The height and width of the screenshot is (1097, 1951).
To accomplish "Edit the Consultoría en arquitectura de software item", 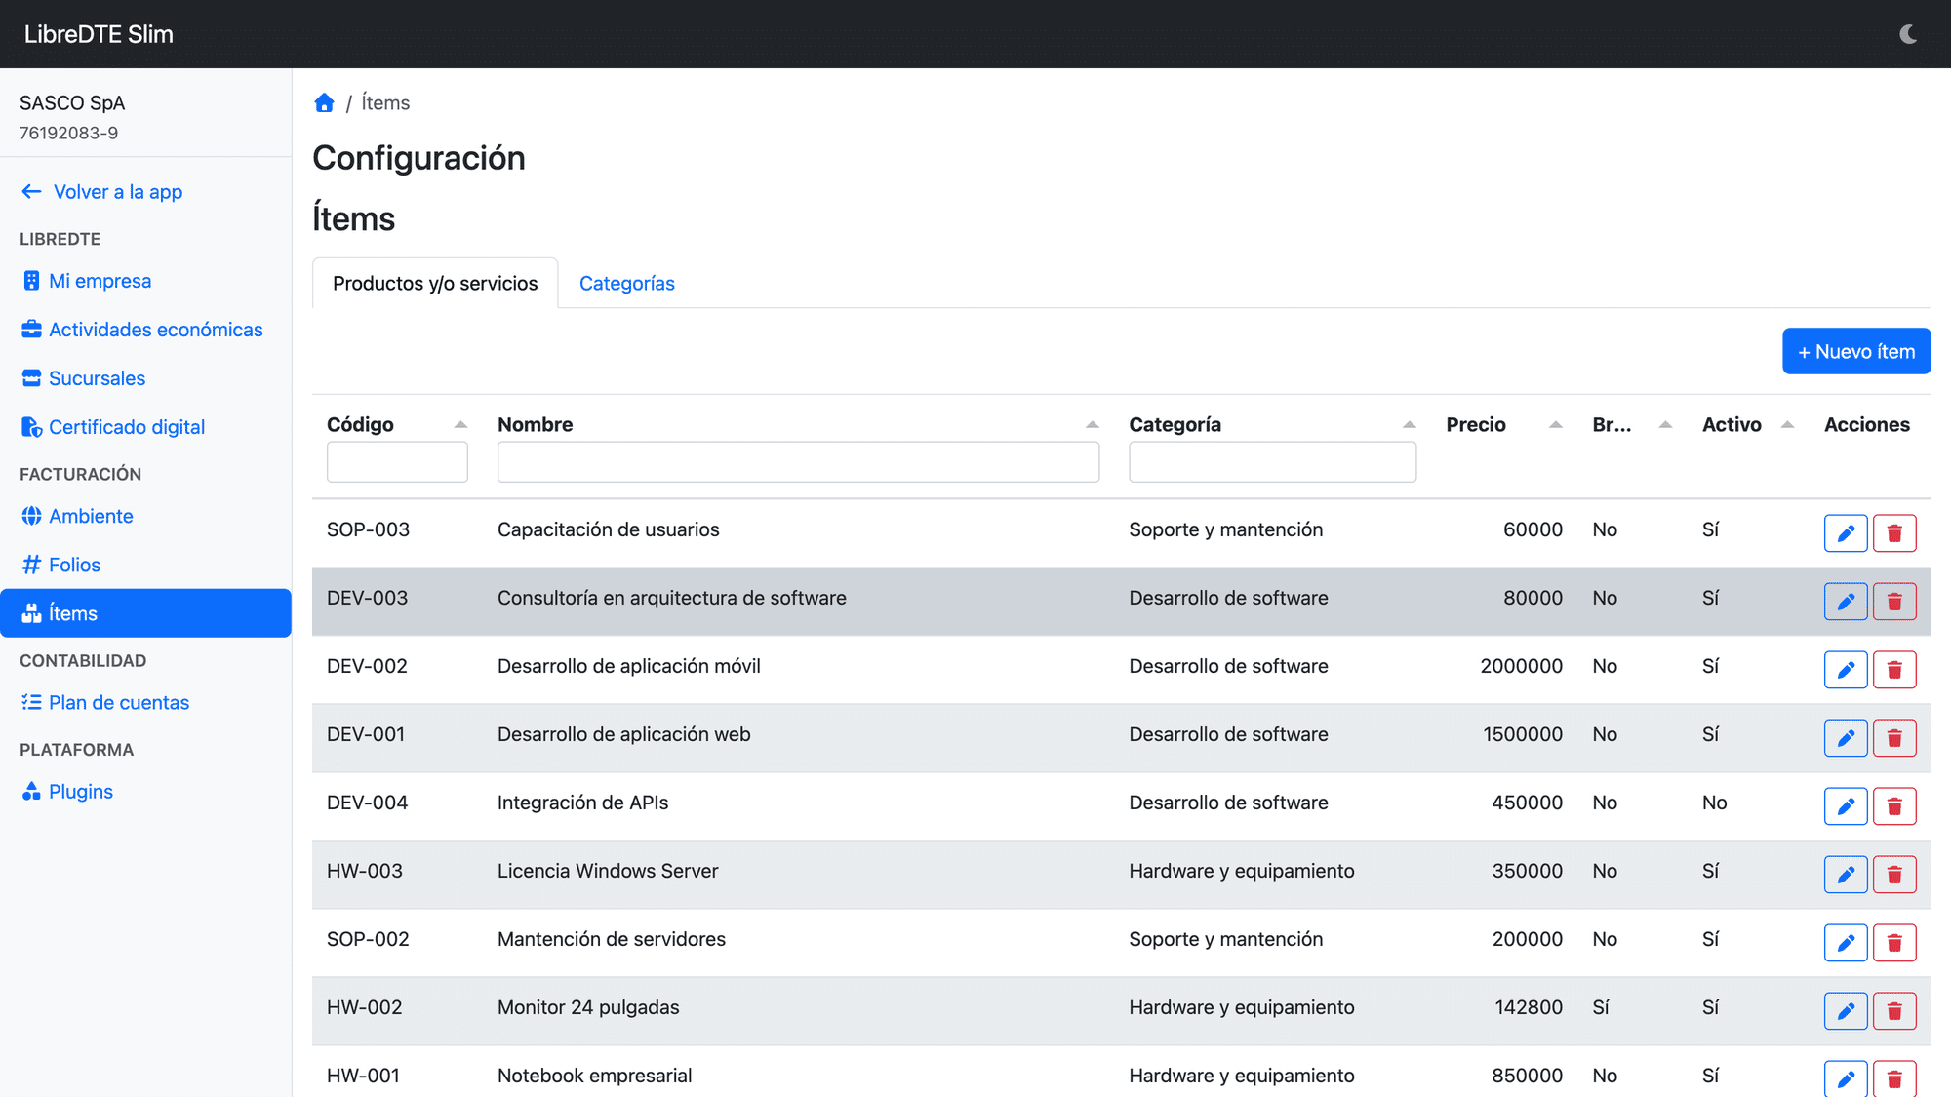I will [x=1846, y=602].
